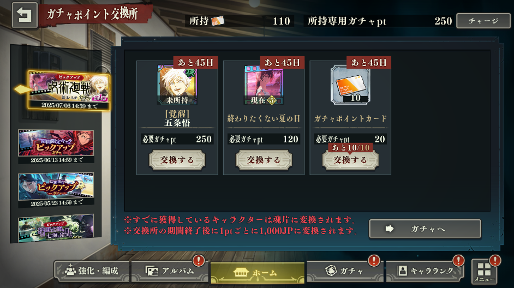Click the Gacha Point Card item icon
This screenshot has width=514, height=288.
pos(350,85)
